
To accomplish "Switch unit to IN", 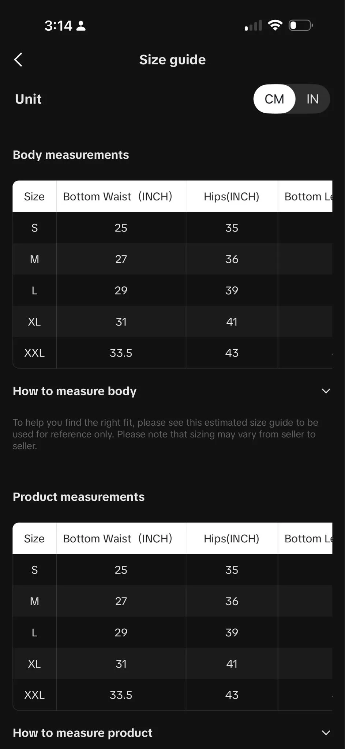I will point(312,99).
